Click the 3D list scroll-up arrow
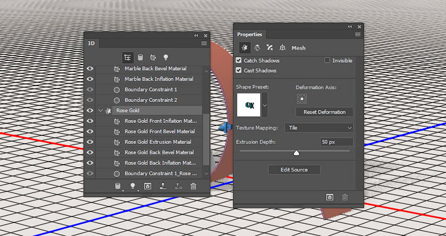Viewport: 446px width, 236px height. 206,71
